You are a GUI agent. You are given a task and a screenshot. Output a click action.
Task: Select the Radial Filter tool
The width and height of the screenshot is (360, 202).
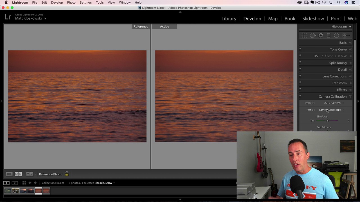coord(336,35)
